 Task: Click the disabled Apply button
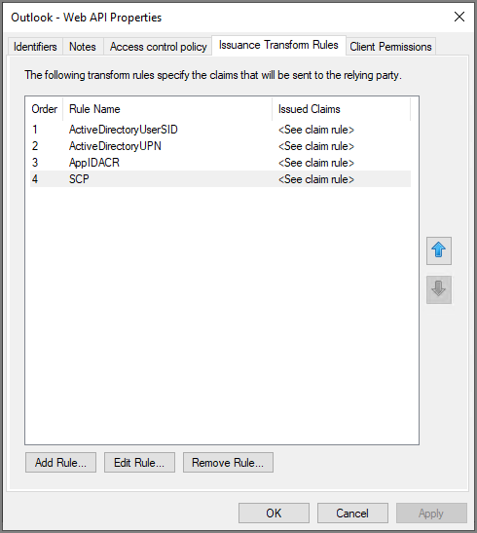click(431, 513)
